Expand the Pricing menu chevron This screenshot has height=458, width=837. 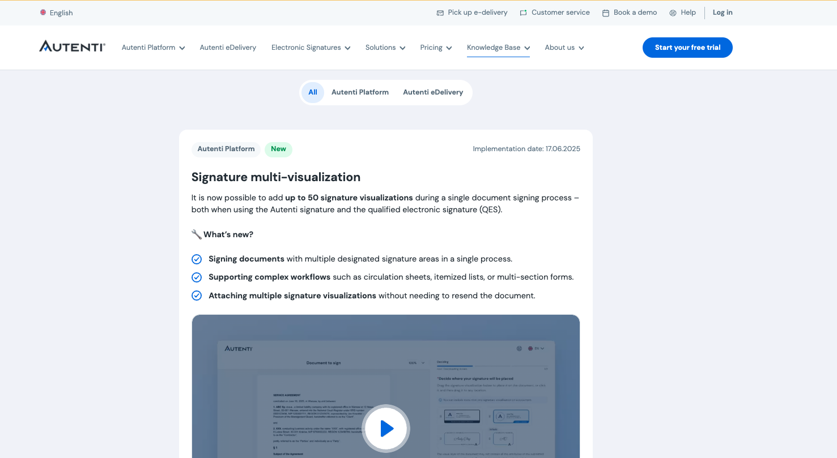pos(449,48)
